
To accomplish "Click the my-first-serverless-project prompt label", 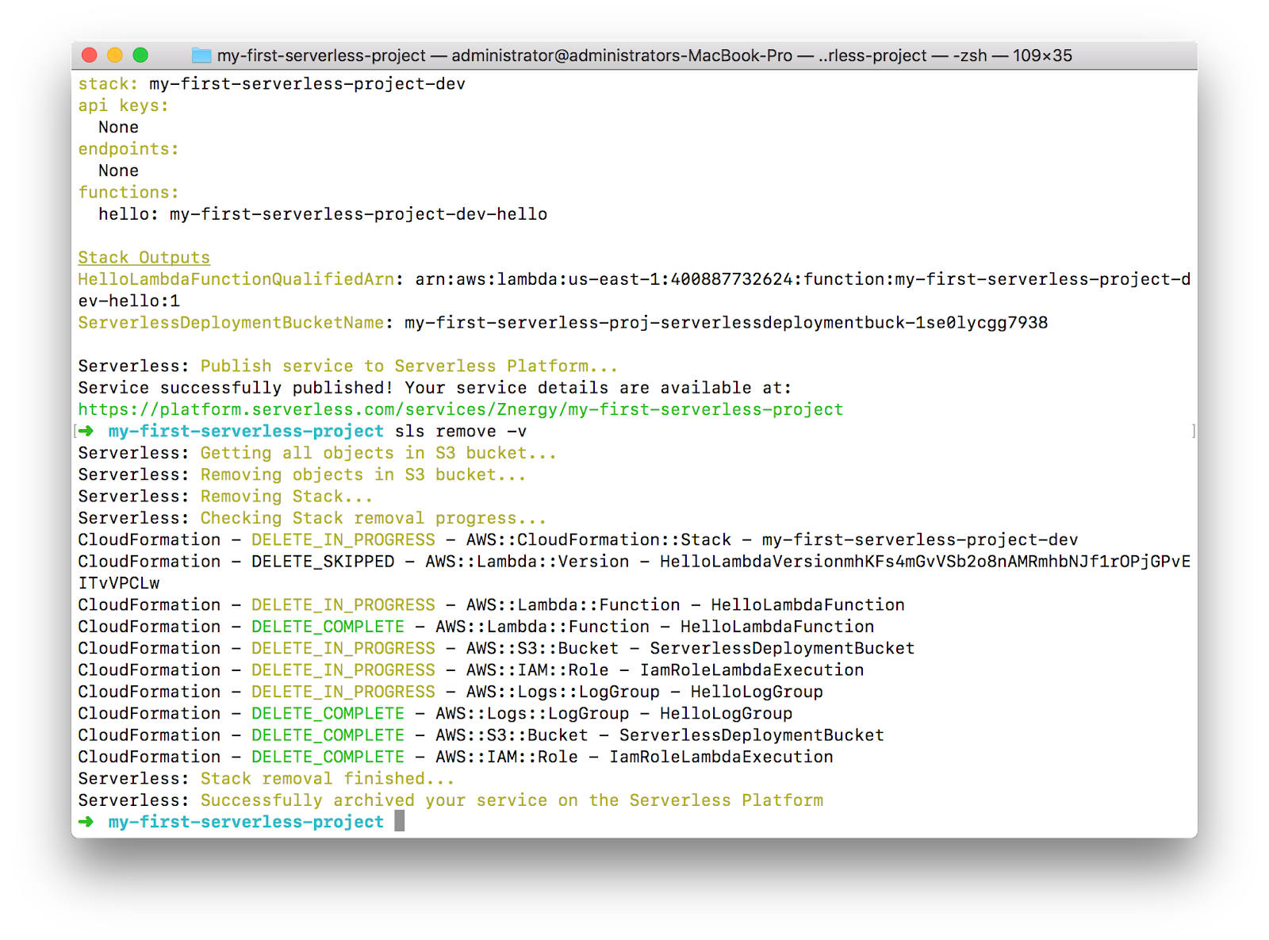I will click(246, 822).
